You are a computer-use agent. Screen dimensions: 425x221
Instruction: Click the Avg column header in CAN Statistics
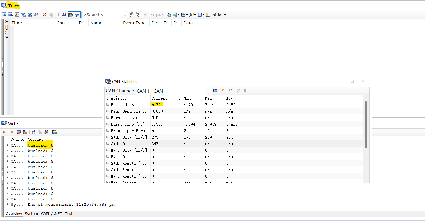tap(229, 98)
